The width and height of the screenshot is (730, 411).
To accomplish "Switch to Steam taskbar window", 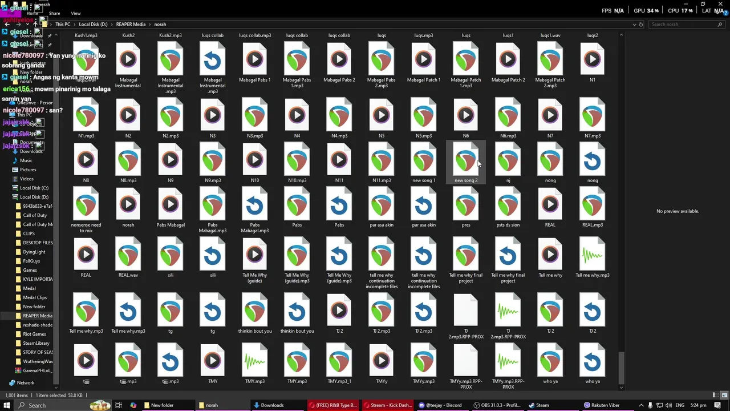I will click(552, 405).
